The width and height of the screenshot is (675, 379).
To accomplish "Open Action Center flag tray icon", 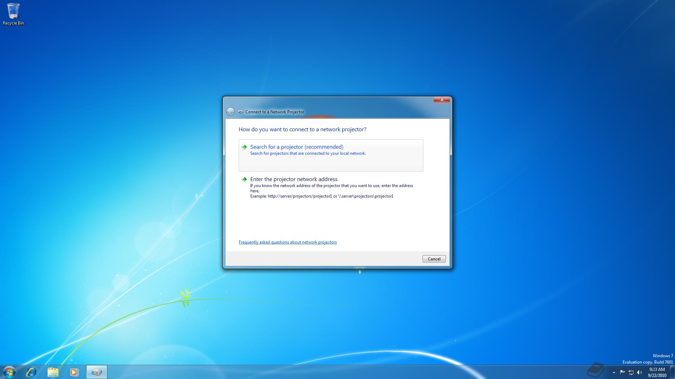I will tap(622, 372).
